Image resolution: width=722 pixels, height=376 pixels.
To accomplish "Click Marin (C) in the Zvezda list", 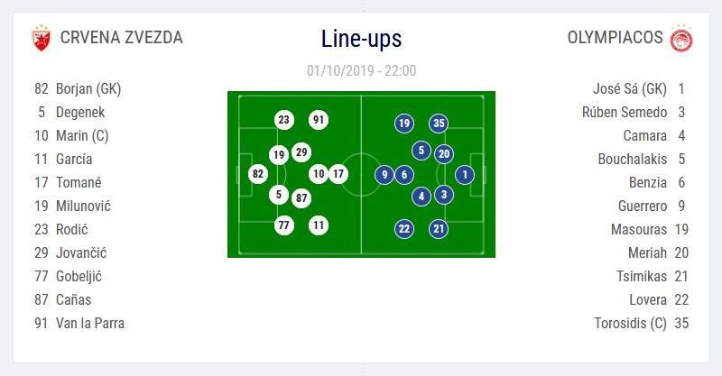I will (81, 136).
